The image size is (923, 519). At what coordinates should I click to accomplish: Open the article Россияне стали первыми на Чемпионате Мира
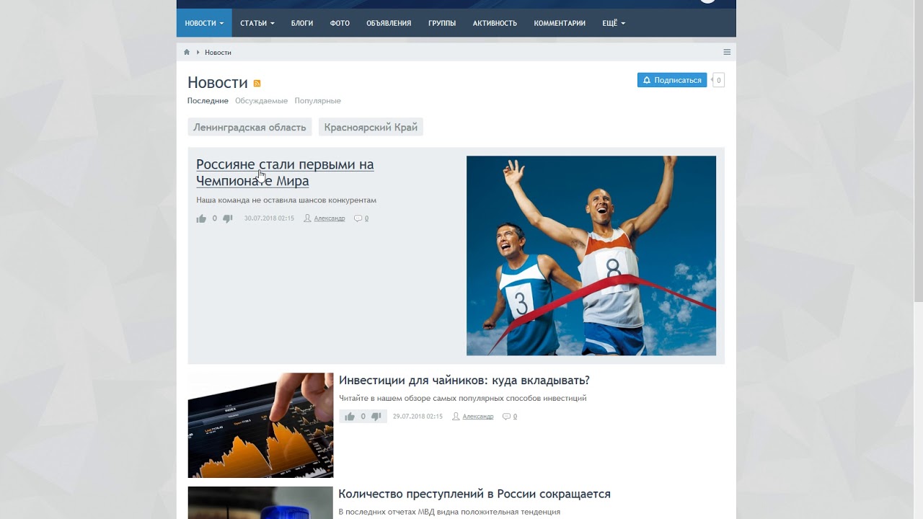[x=285, y=173]
